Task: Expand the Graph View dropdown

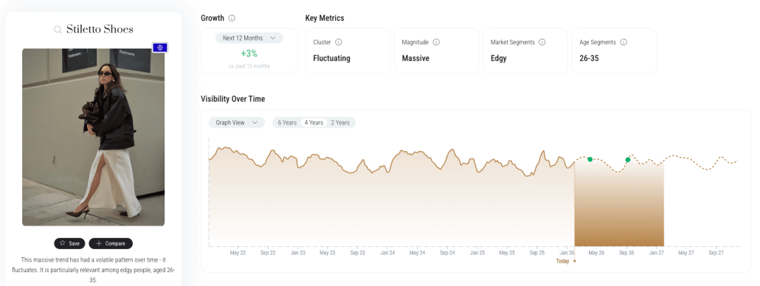Action: [237, 122]
